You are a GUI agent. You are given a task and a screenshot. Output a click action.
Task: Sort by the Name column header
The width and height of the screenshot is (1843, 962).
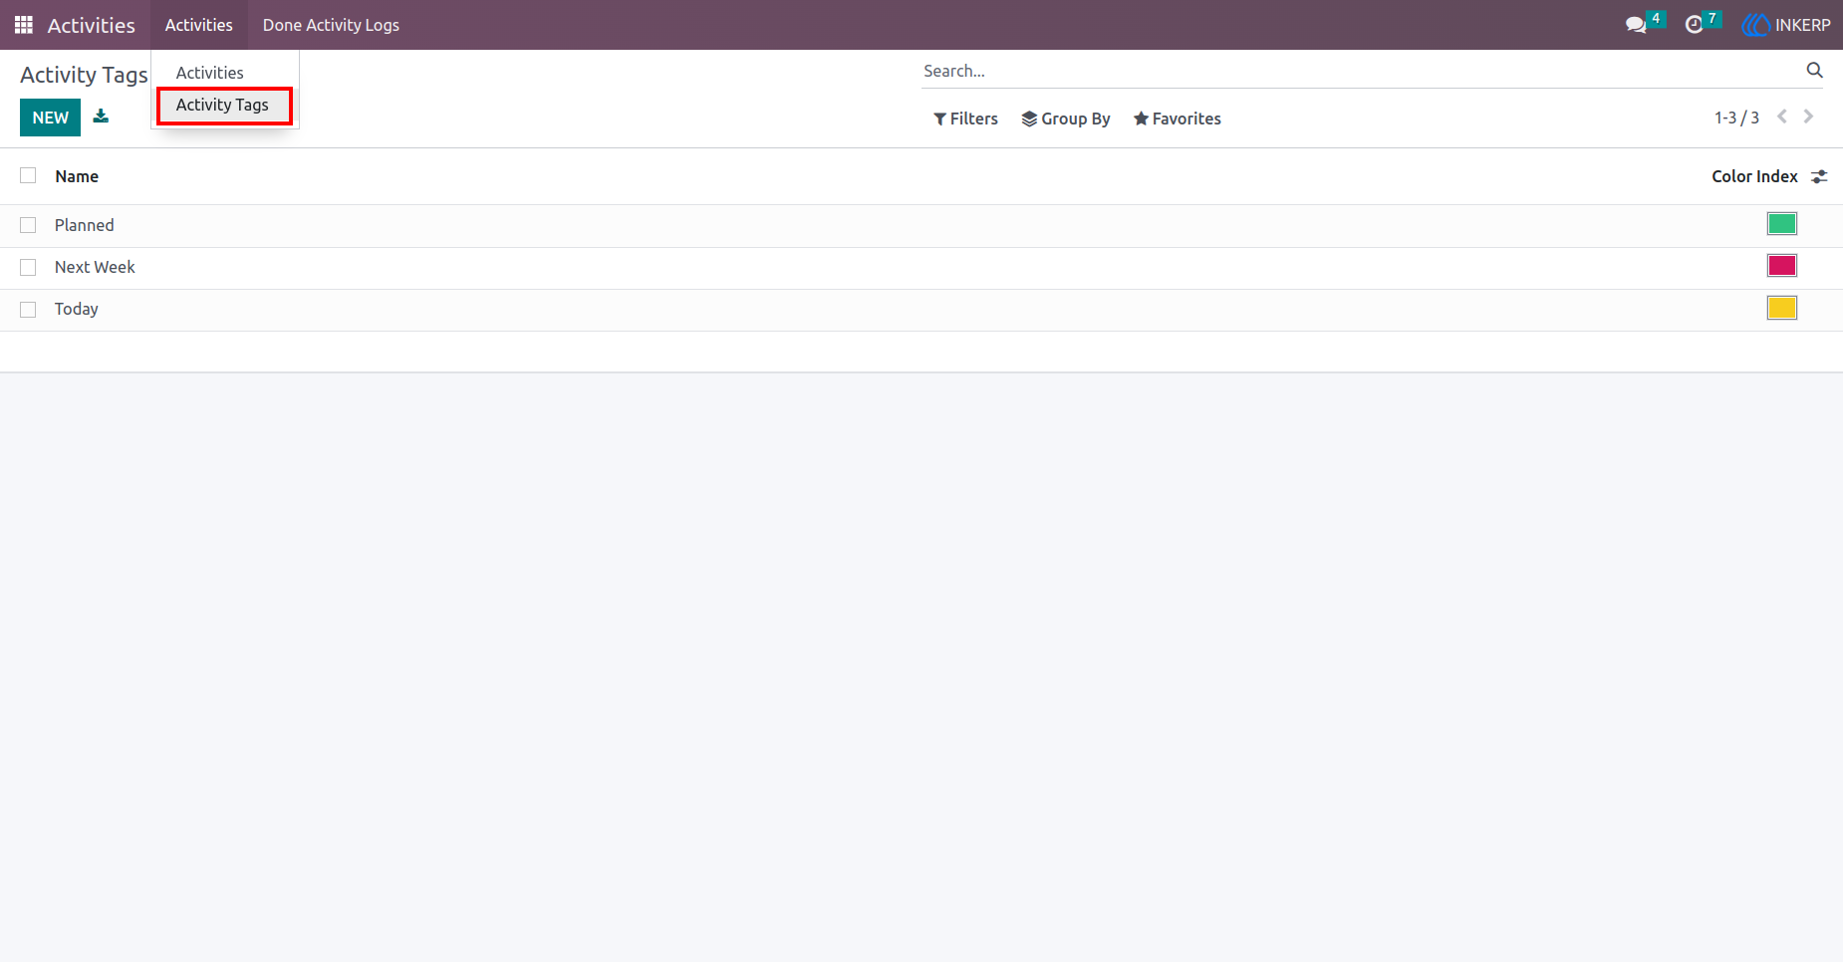(x=77, y=176)
